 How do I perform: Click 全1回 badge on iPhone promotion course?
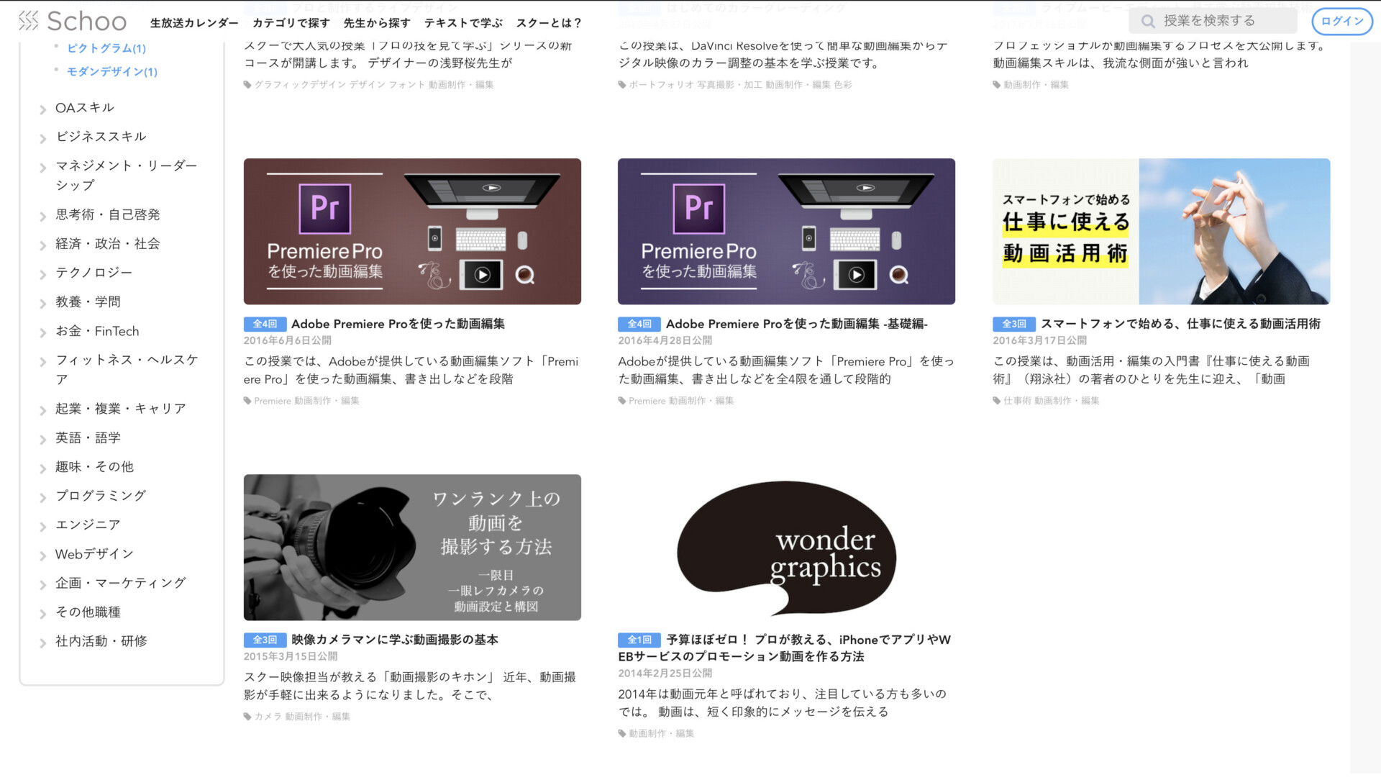[x=639, y=640]
